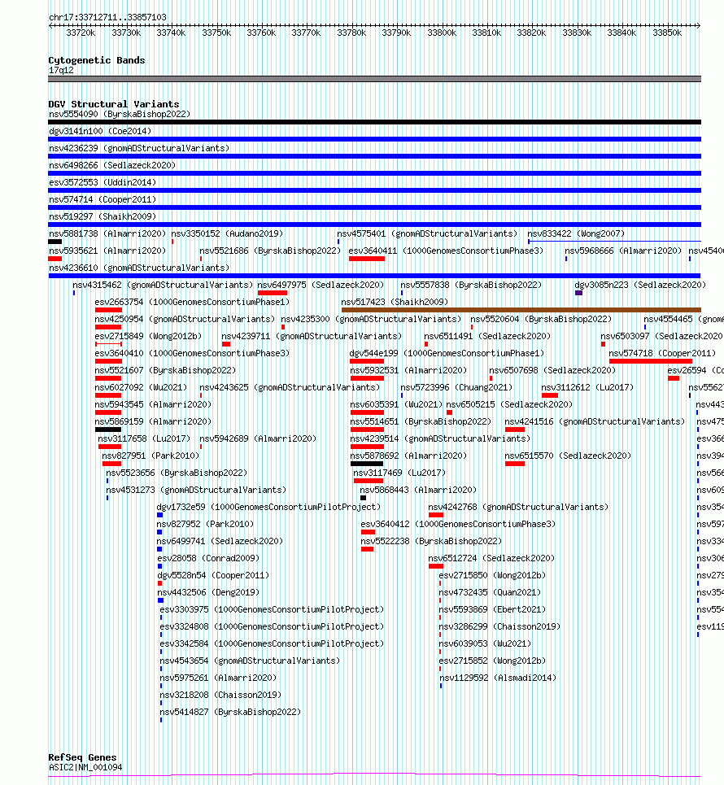The width and height of the screenshot is (724, 785).
Task: Click nsv5968666 (Almarri2020) label
Action: pos(623,251)
